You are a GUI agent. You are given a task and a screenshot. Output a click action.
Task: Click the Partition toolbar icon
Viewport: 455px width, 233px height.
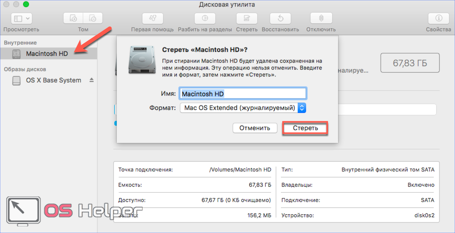(205, 19)
